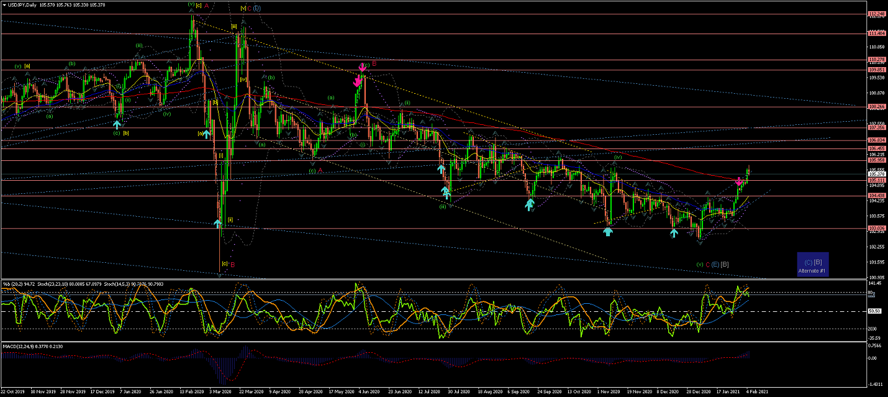Viewport: 888px width, 397px height.
Task: Select the cyan up arrow at the March 2020 low
Action: click(x=218, y=223)
